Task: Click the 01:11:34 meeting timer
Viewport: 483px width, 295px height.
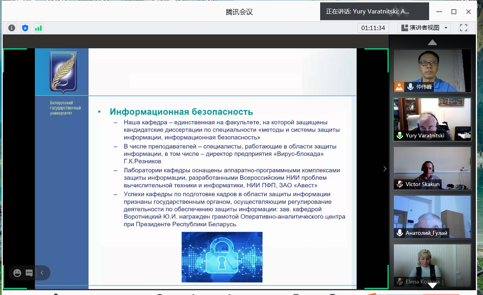Action: [x=373, y=28]
